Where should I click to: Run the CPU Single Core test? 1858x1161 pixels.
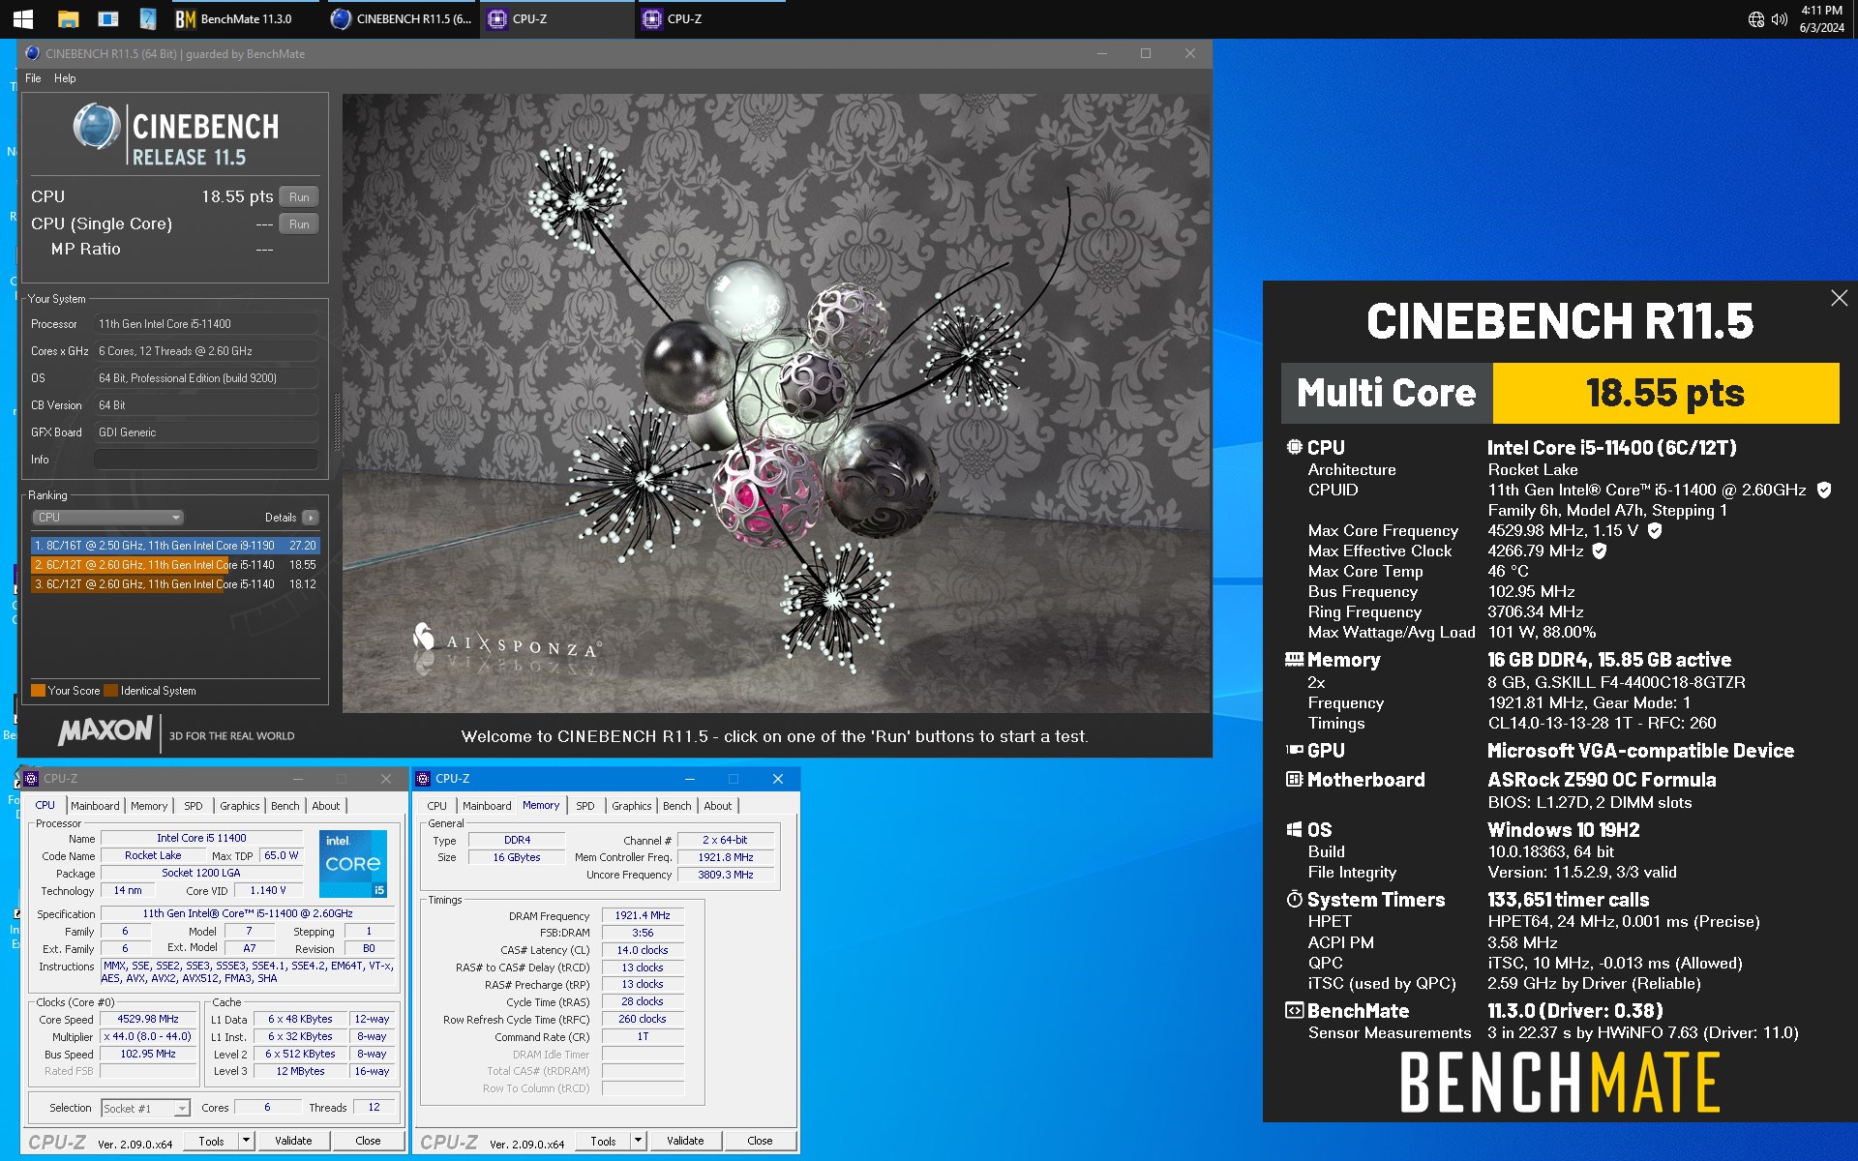[x=299, y=223]
